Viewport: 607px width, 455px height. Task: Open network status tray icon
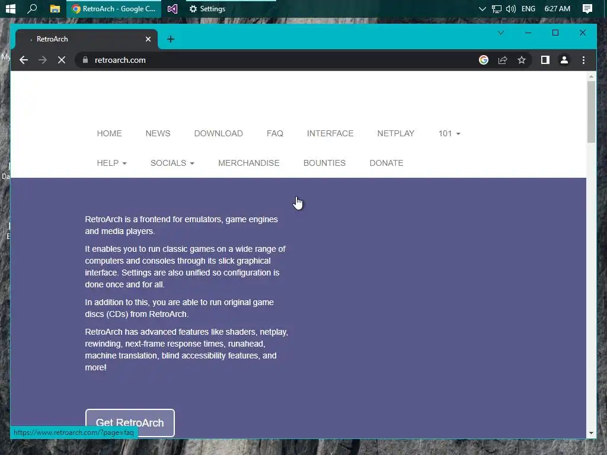(x=496, y=8)
